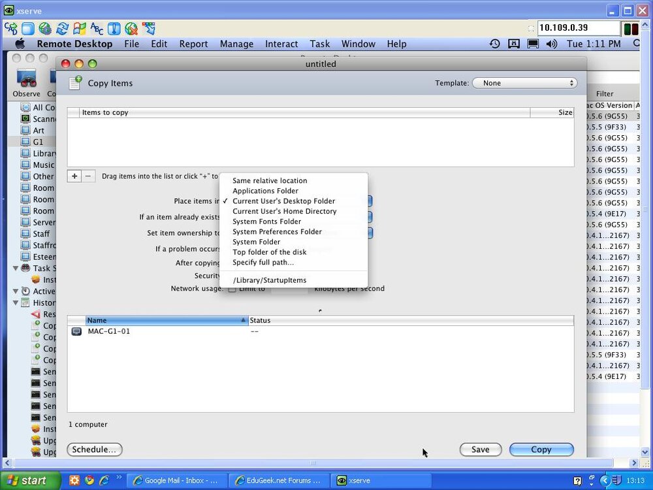Viewport: 653px width, 490px height.
Task: Open the displays menu bar icon
Action: pyautogui.click(x=533, y=44)
